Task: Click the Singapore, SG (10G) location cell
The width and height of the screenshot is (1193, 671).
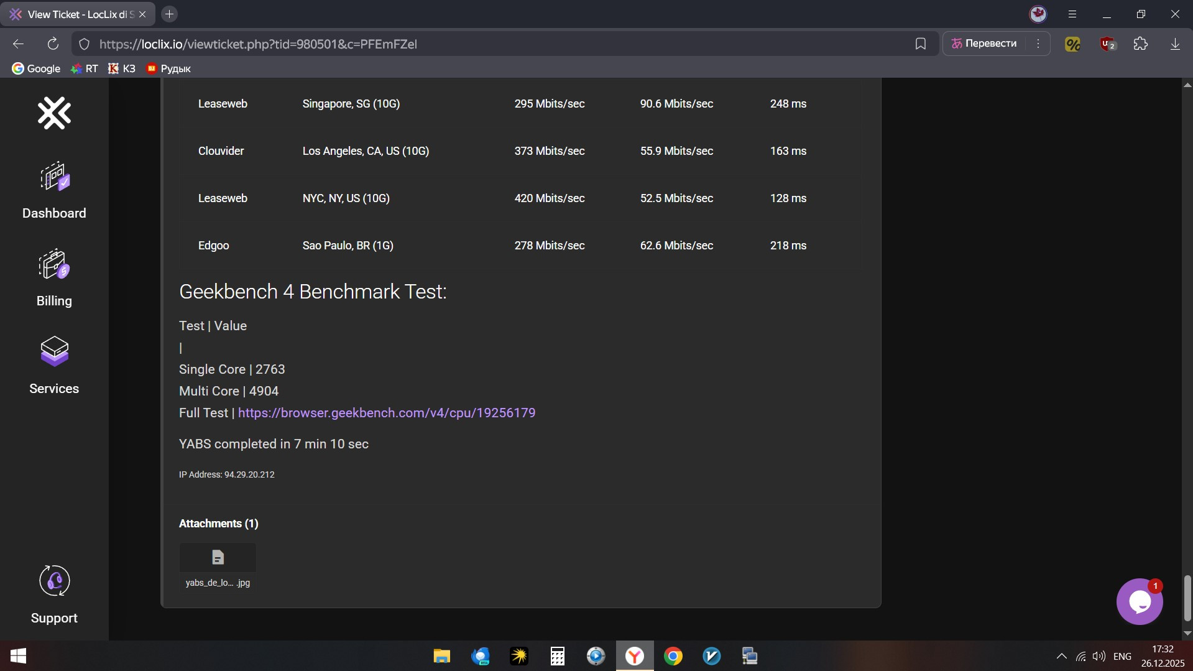Action: [351, 104]
